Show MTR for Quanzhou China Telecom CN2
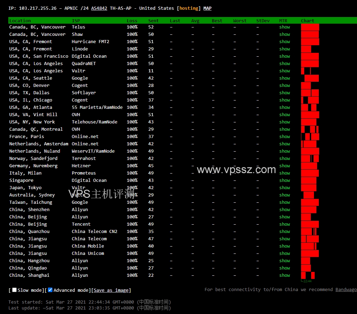Viewport: 357px width, 314px height. tap(285, 231)
